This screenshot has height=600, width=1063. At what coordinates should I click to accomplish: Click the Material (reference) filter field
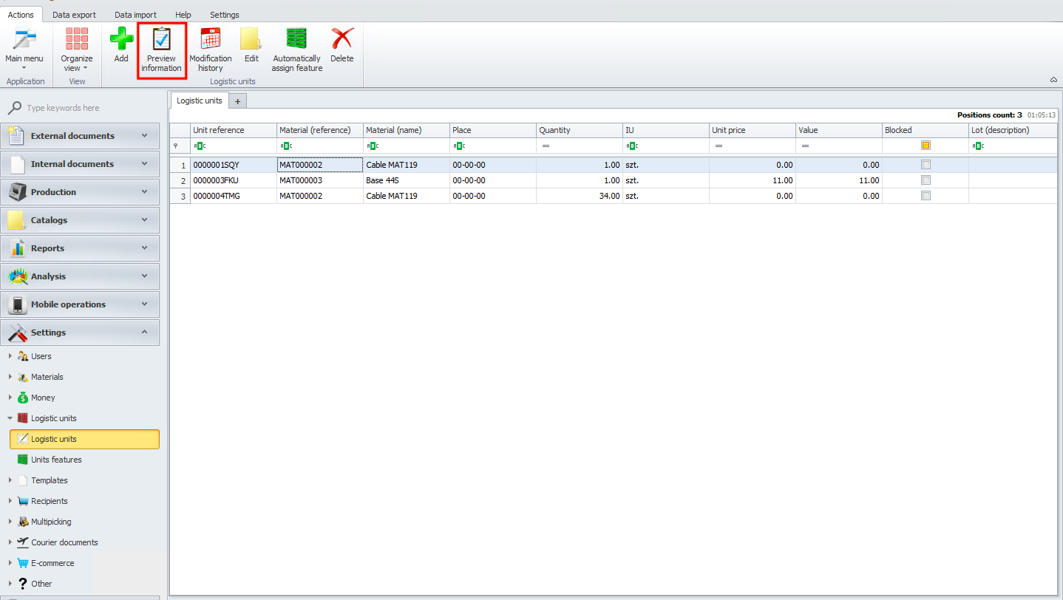click(x=320, y=146)
